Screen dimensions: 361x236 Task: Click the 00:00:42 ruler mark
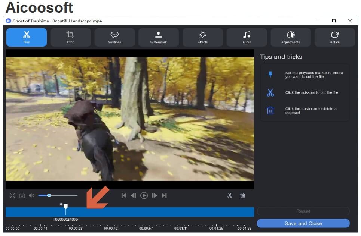click(111, 229)
